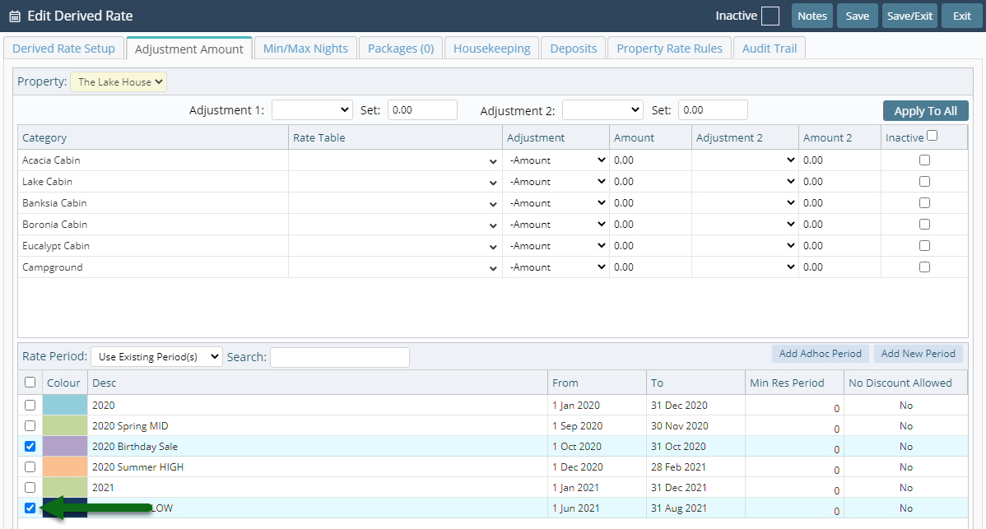Open the Adjustment 1 dropdown
This screenshot has width=986, height=529.
click(312, 110)
